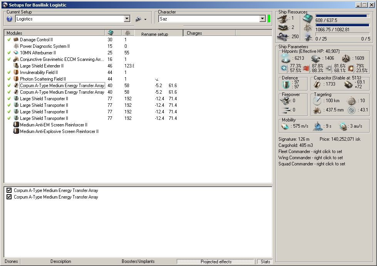This screenshot has width=377, height=266.
Task: Click the Medium Anti-EM Screen Reinforcer II icon
Action: point(16,125)
